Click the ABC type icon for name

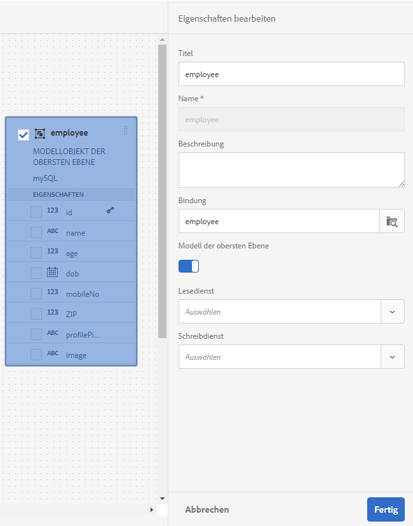[x=53, y=231]
